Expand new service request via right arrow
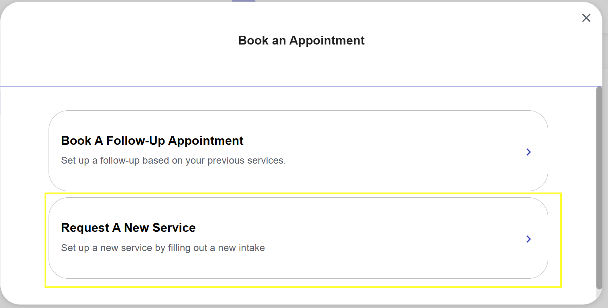Image resolution: width=608 pixels, height=308 pixels. (529, 239)
